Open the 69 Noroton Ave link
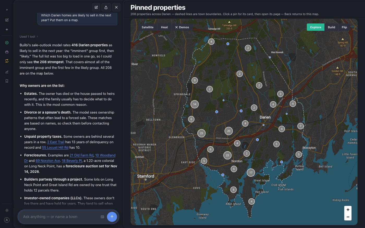 pos(48,161)
